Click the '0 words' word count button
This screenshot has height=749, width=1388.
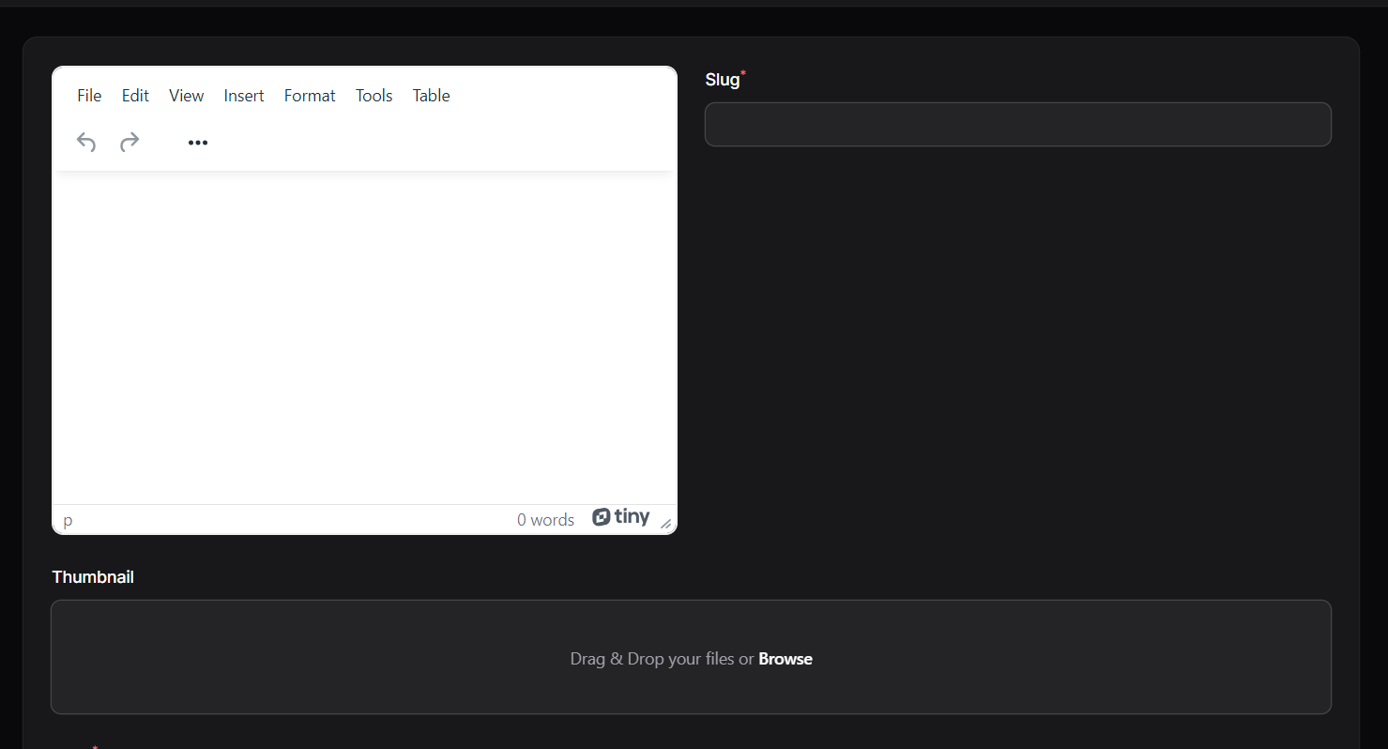coord(545,520)
